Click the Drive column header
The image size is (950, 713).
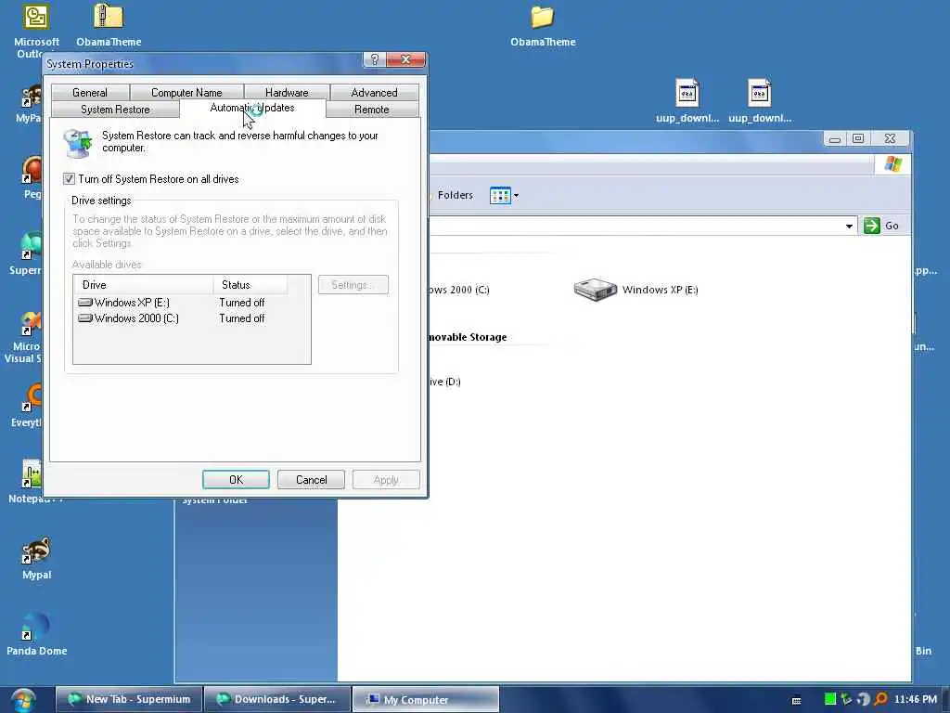click(143, 285)
